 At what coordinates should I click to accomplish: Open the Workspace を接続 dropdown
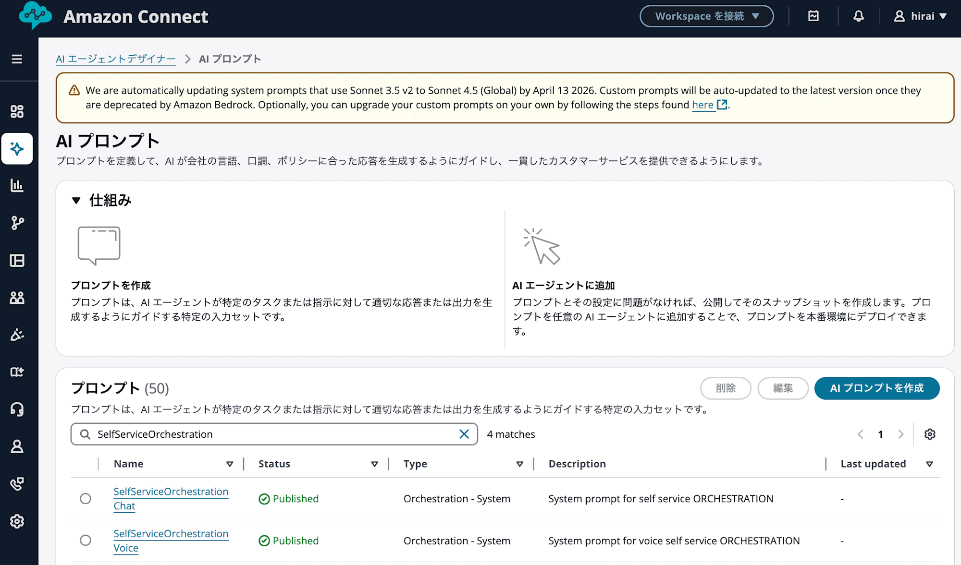706,16
